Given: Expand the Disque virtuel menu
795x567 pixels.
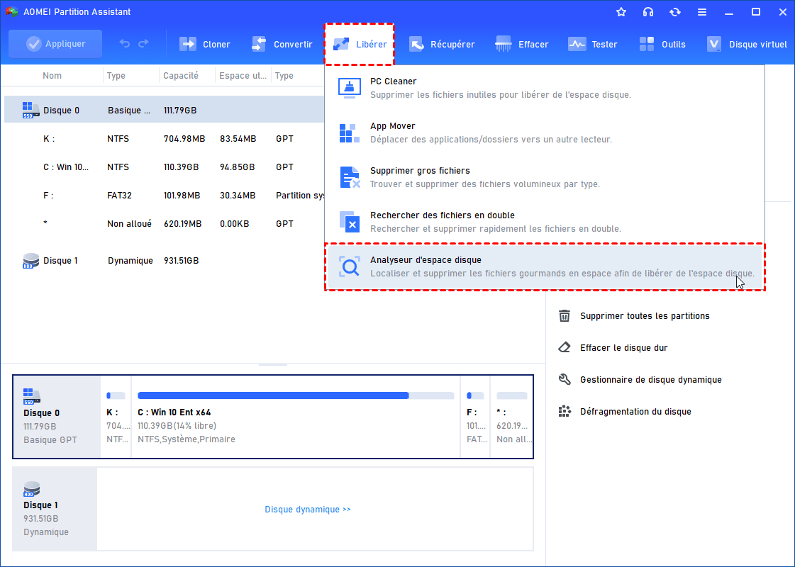Looking at the screenshot, I should tap(747, 44).
